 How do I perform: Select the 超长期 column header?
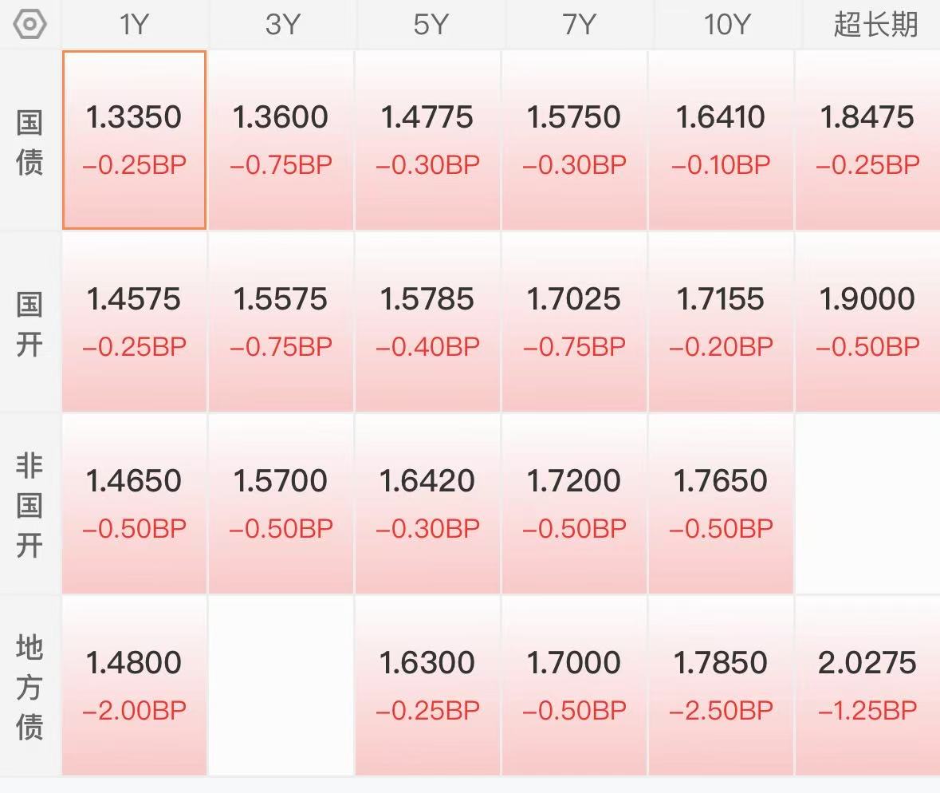(x=876, y=25)
